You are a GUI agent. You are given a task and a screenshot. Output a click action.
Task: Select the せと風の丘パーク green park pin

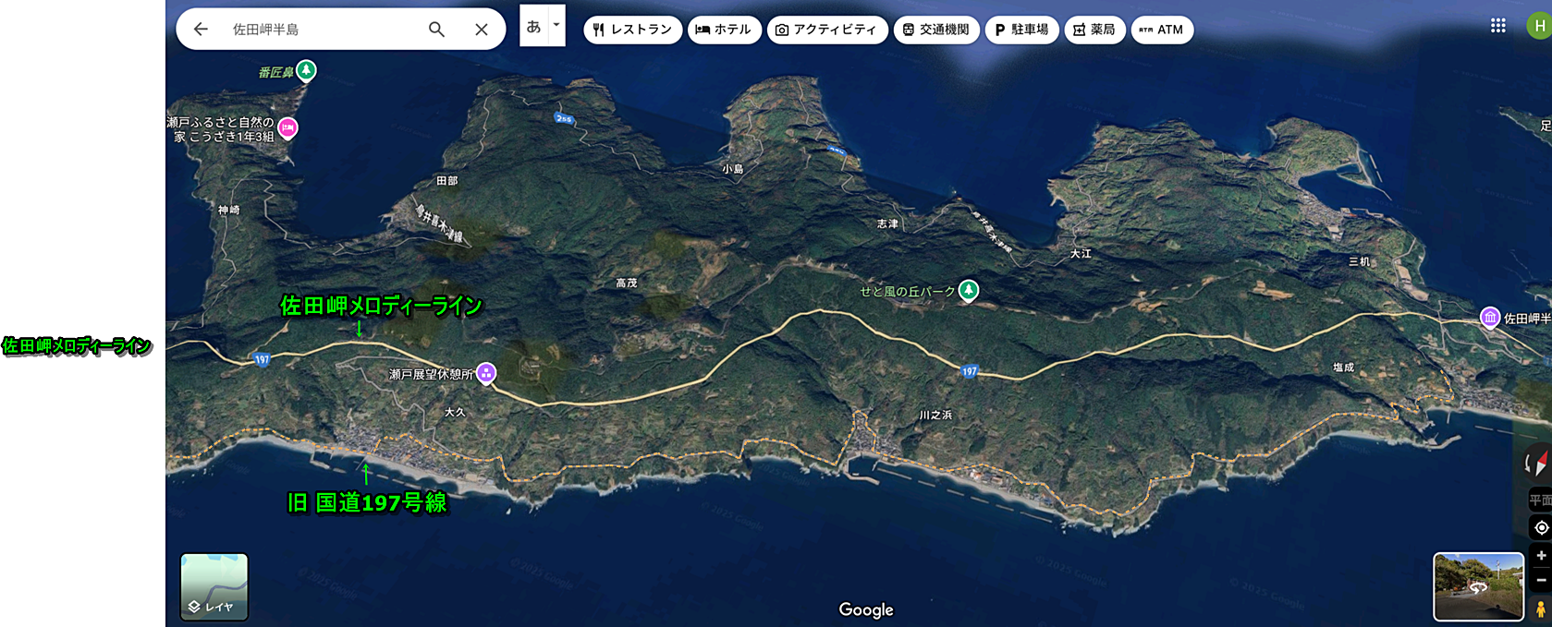point(968,291)
